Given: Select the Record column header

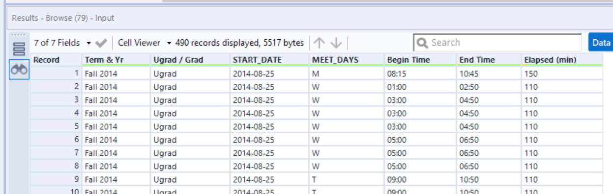Looking at the screenshot, I should (x=56, y=60).
